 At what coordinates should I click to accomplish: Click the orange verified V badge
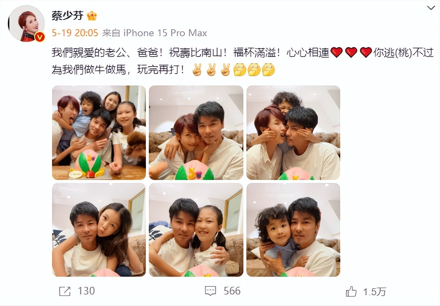click(40, 37)
